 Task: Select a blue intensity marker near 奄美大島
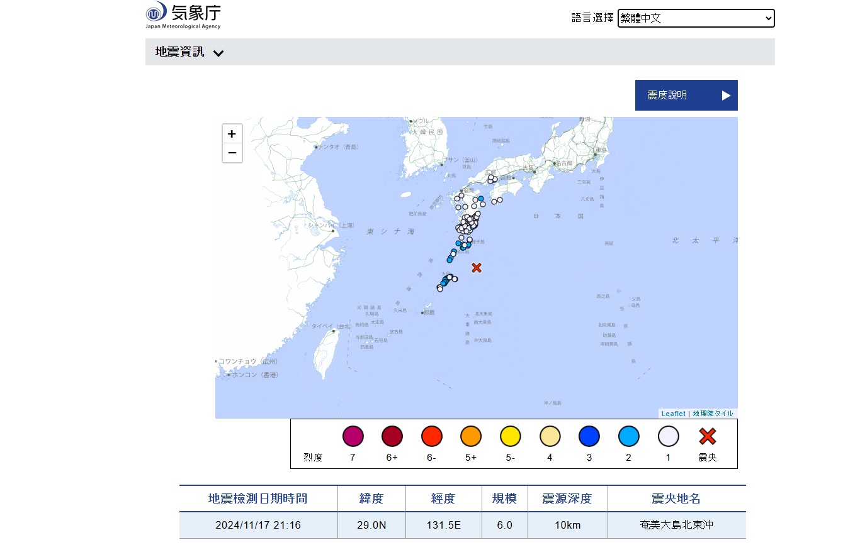click(444, 283)
